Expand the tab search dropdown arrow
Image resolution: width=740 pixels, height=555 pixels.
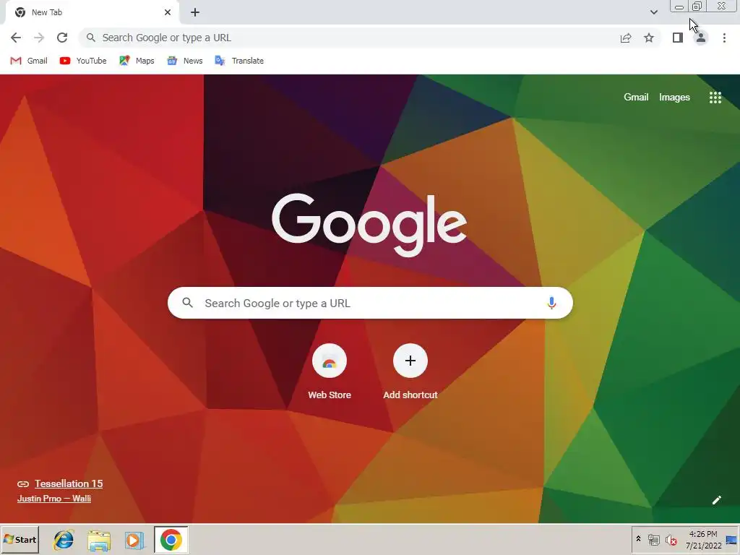coord(653,12)
